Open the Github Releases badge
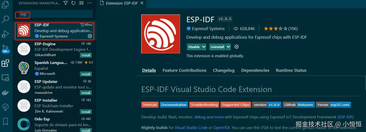Viewport: 366px width, 132px height. (x=299, y=105)
